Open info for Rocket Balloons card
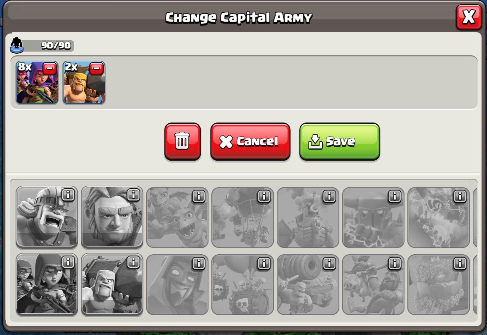487x335 pixels. coord(264,196)
